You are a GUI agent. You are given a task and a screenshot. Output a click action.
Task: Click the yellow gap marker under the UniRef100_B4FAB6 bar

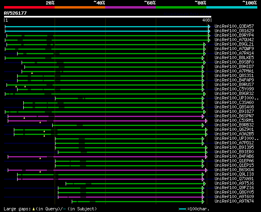[x=40, y=158]
